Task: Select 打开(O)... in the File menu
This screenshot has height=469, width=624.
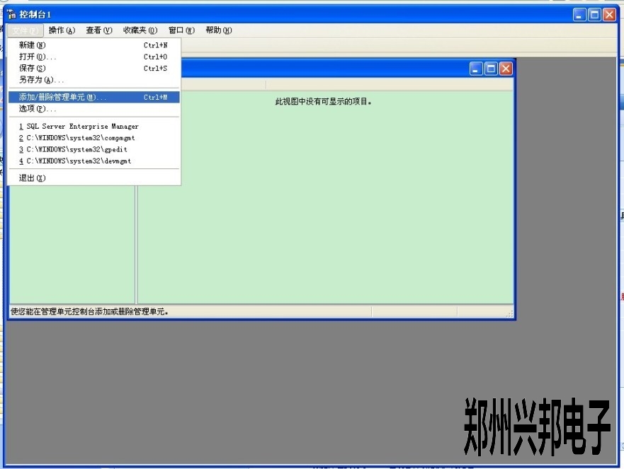Action: tap(38, 57)
